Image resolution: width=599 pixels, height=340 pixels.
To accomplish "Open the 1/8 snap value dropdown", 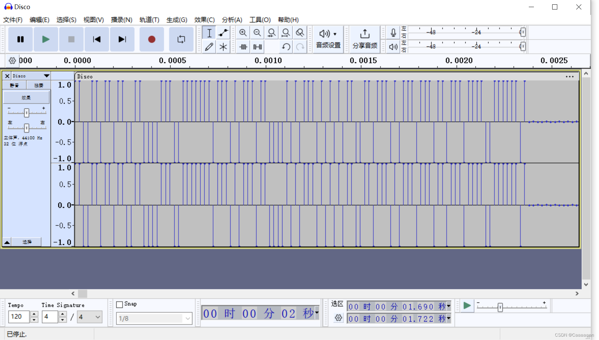I will click(x=154, y=318).
